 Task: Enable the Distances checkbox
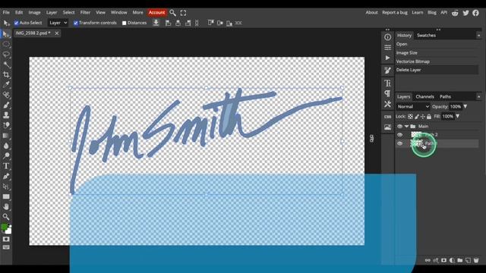tap(125, 23)
